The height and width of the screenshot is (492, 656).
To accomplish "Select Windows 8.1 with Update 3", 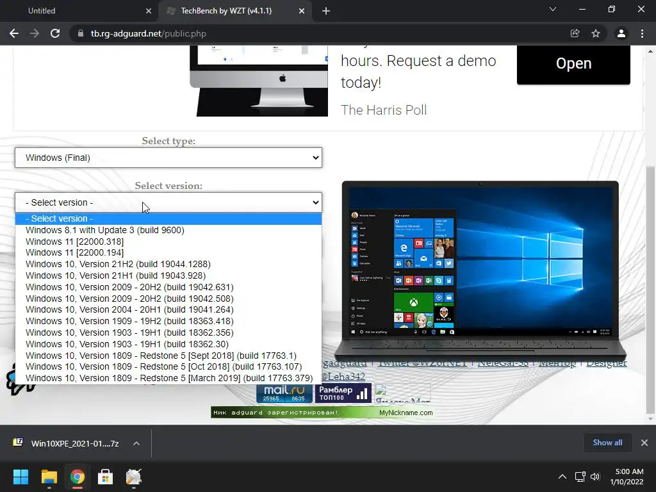I will pyautogui.click(x=168, y=230).
